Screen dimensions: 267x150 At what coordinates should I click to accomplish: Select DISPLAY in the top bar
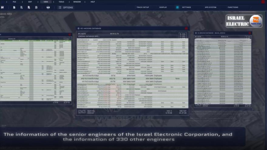(x=163, y=7)
